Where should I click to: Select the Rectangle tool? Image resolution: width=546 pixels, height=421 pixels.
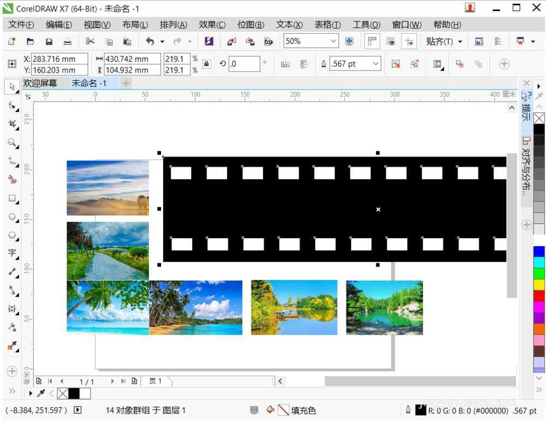click(12, 198)
